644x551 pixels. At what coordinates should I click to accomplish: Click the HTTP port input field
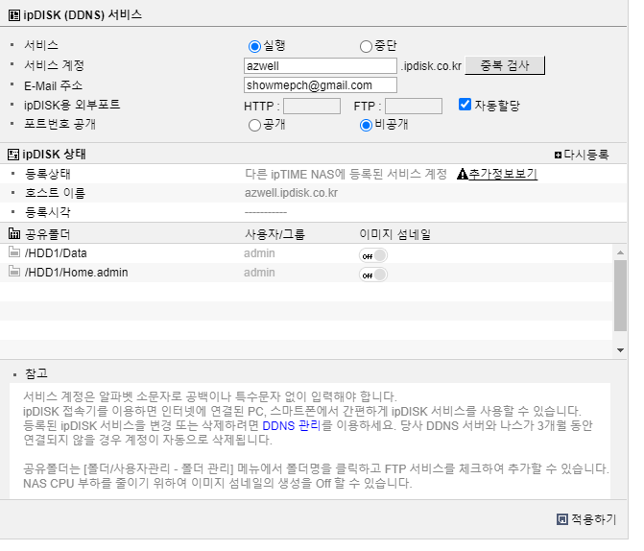pyautogui.click(x=312, y=106)
